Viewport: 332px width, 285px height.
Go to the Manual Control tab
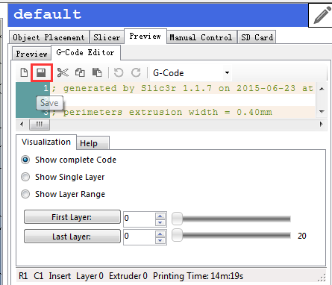coord(201,37)
